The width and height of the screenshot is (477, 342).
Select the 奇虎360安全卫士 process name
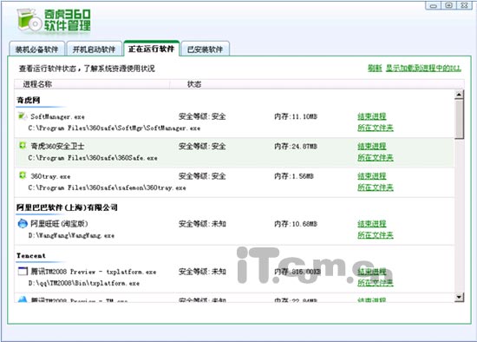click(x=57, y=146)
